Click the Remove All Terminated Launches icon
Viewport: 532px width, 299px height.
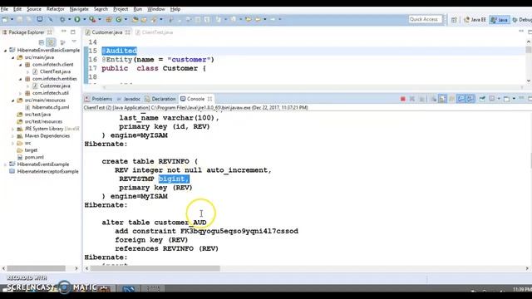421,99
